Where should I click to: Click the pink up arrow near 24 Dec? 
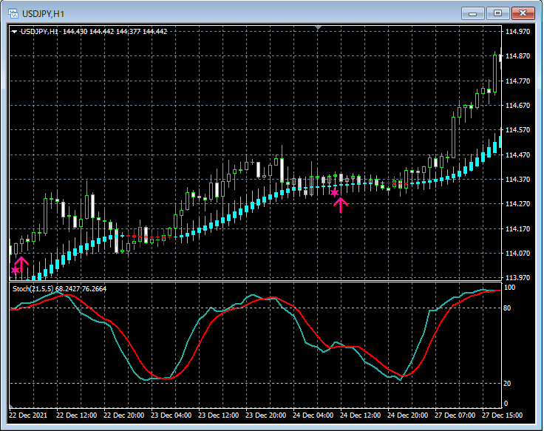pos(341,204)
